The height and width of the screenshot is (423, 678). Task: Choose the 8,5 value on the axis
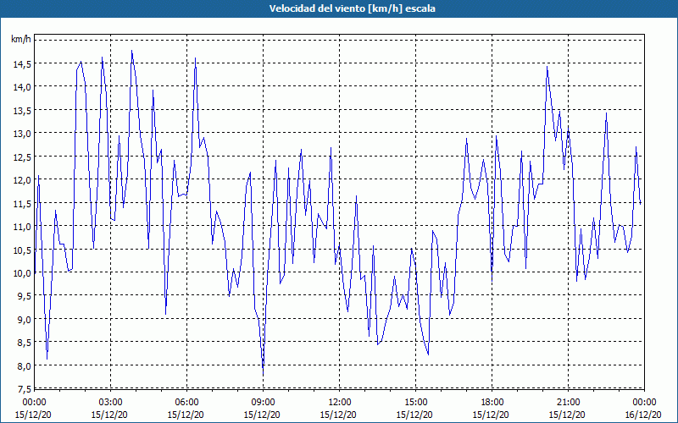25,343
